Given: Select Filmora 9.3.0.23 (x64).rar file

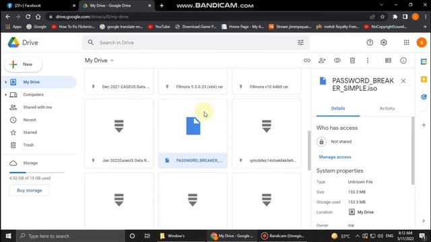Looking at the screenshot, I should (193, 81).
